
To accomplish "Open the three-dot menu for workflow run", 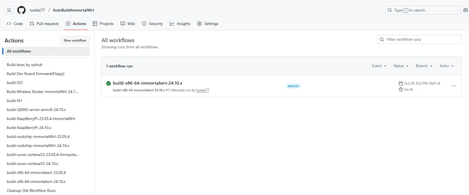I will click(x=454, y=86).
